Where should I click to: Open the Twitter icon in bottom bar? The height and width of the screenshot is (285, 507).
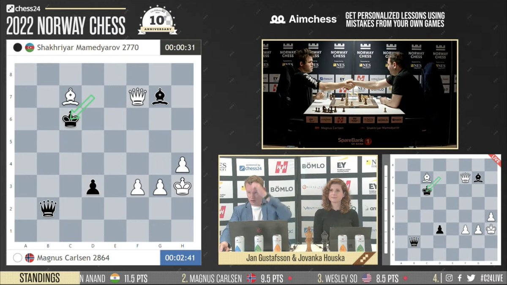click(472, 278)
